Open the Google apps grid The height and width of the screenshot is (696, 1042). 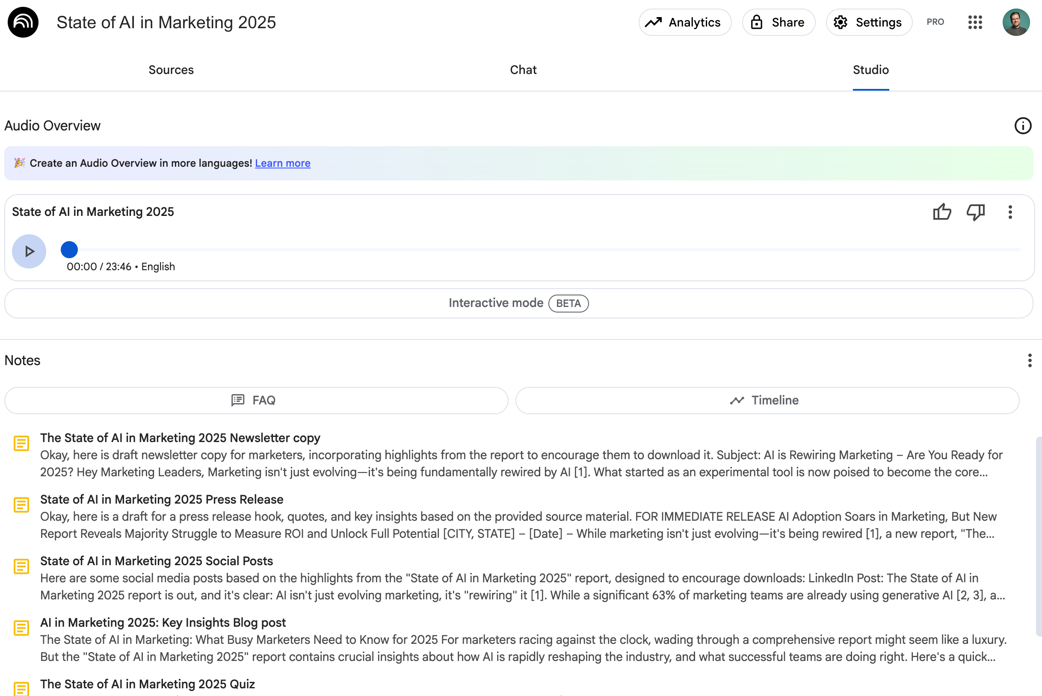975,22
